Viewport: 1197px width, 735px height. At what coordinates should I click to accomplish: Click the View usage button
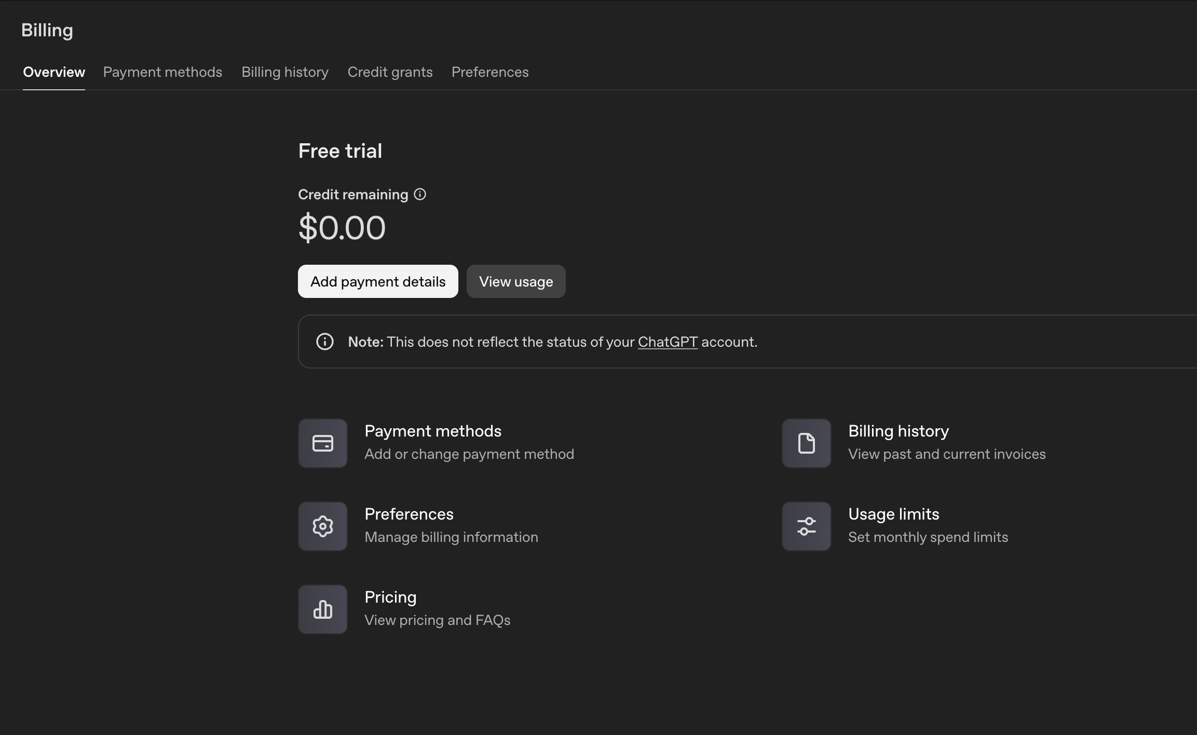coord(516,281)
